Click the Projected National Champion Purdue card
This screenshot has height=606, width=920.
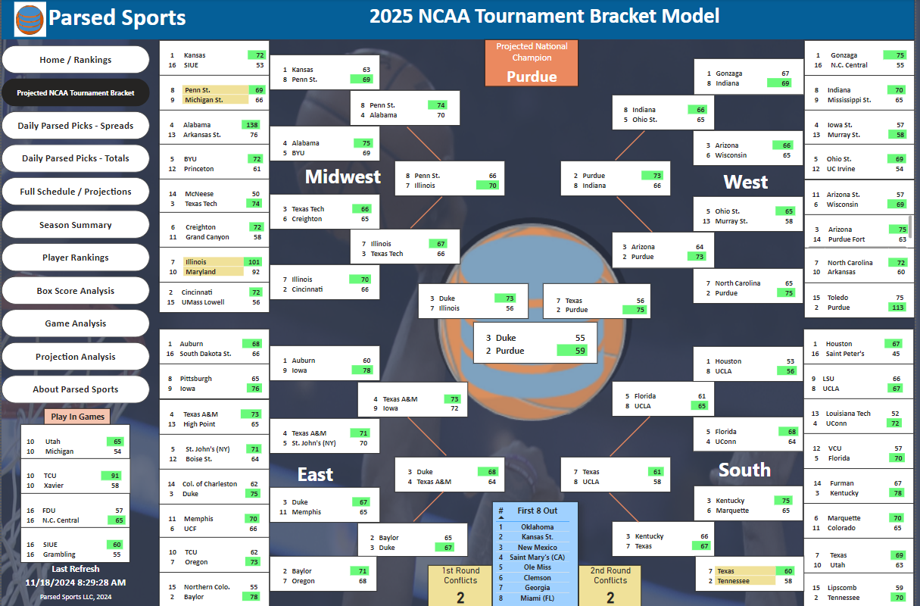532,63
